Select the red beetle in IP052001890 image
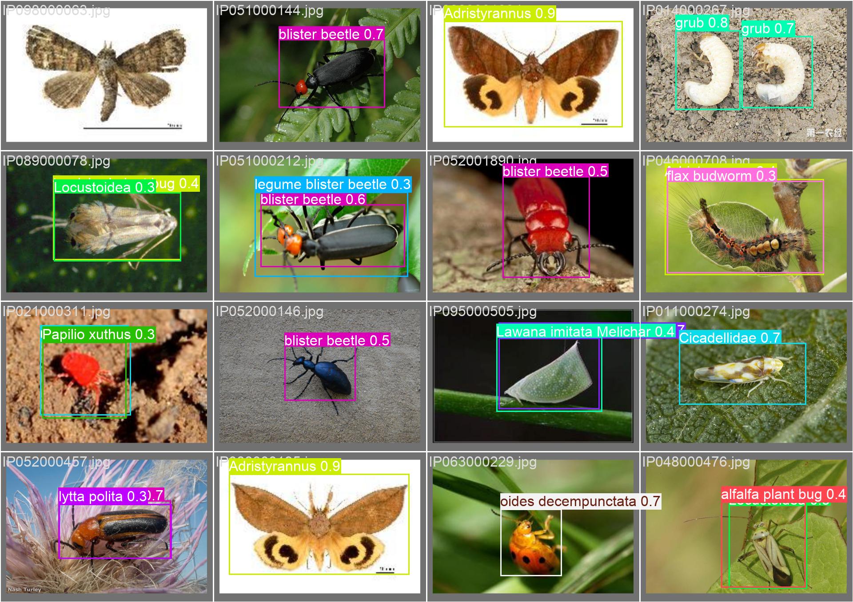 tap(546, 227)
